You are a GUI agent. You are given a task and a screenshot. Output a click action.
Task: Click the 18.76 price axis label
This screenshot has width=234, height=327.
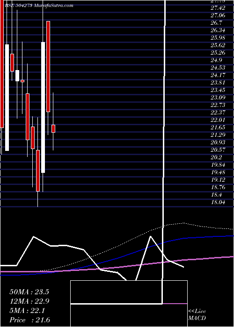coord(218,188)
